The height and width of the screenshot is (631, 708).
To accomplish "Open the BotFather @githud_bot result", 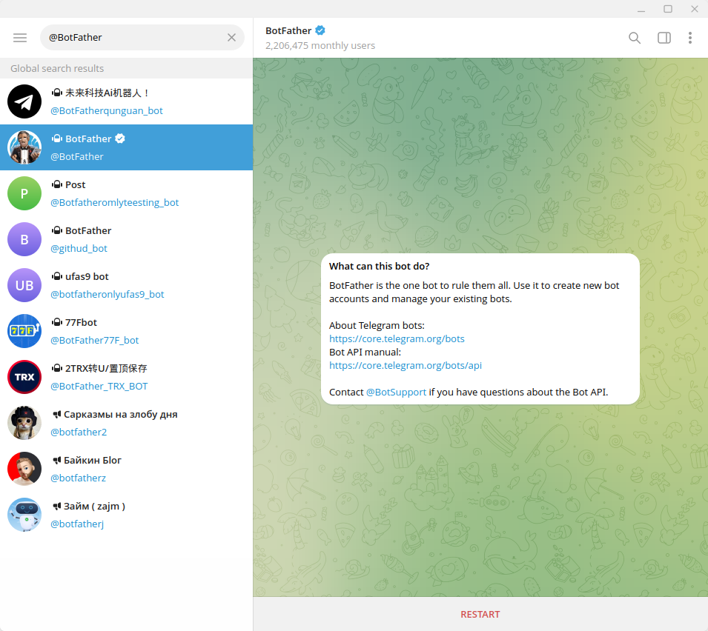I will [x=127, y=239].
